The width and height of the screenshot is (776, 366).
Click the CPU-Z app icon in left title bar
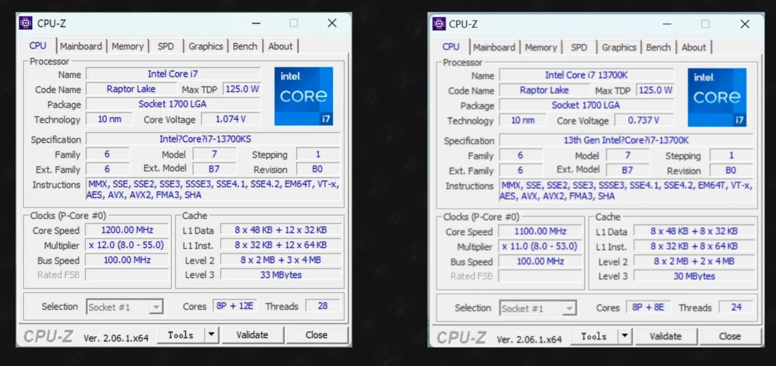26,23
